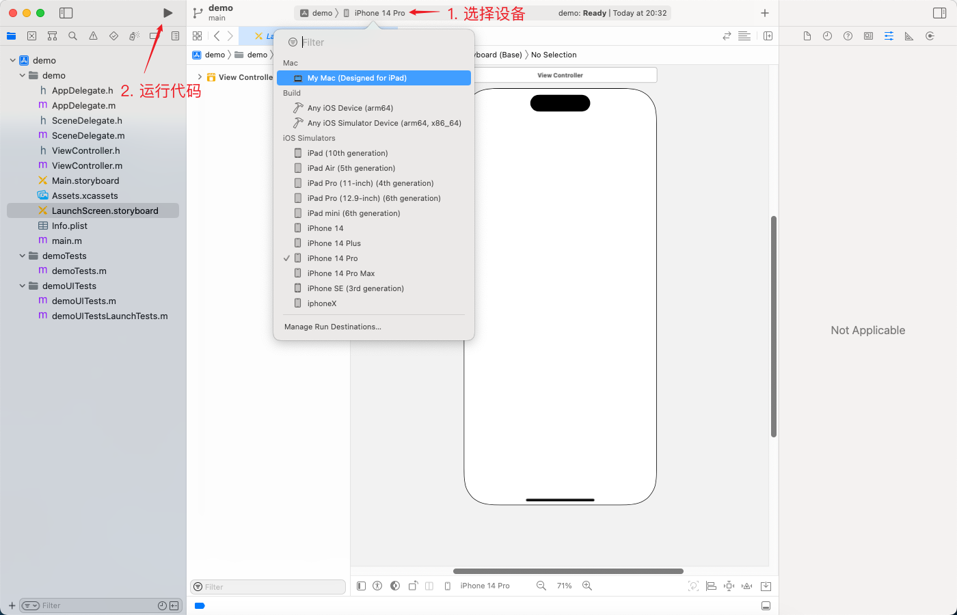
Task: Show the Connections inspector
Action: click(x=930, y=36)
